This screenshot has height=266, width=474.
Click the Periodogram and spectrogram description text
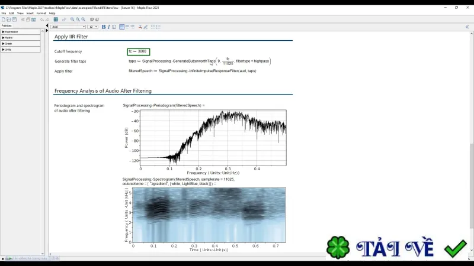pyautogui.click(x=79, y=108)
